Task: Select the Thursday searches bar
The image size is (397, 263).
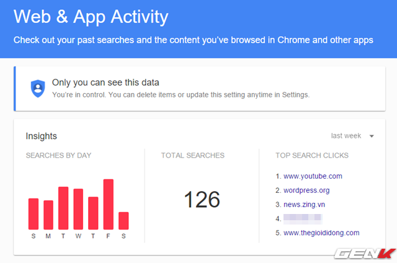Action: point(94,213)
